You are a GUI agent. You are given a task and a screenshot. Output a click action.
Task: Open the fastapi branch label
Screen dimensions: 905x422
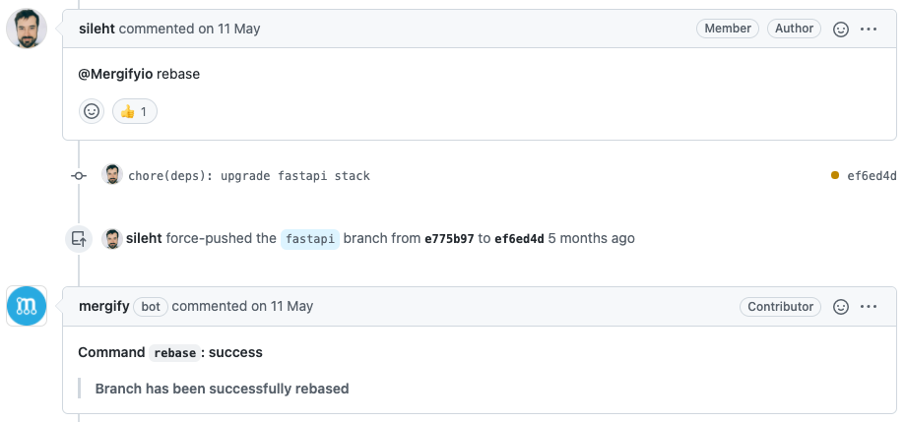(310, 239)
